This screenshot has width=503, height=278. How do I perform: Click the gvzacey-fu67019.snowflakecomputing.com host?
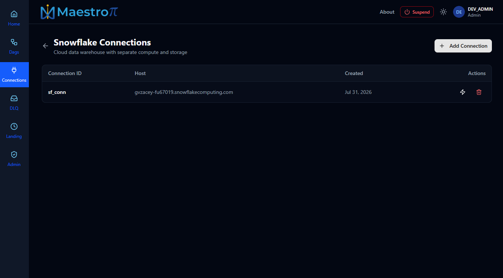click(x=184, y=92)
